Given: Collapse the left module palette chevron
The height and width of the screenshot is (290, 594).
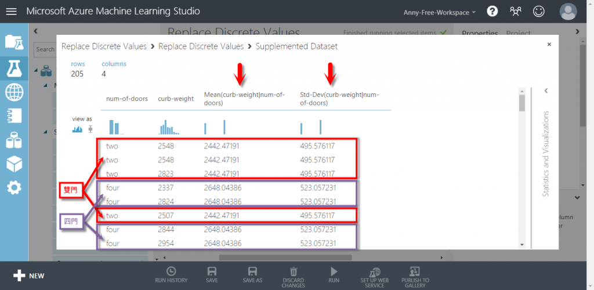Looking at the screenshot, I should [35, 31].
